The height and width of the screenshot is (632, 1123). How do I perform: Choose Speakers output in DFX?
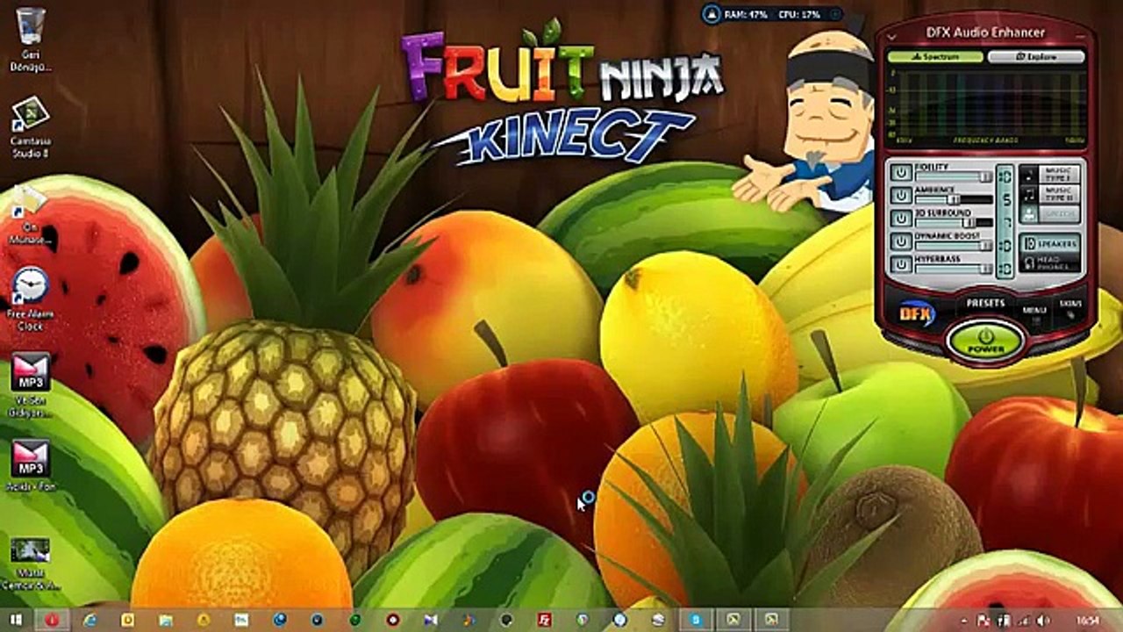coord(1050,243)
